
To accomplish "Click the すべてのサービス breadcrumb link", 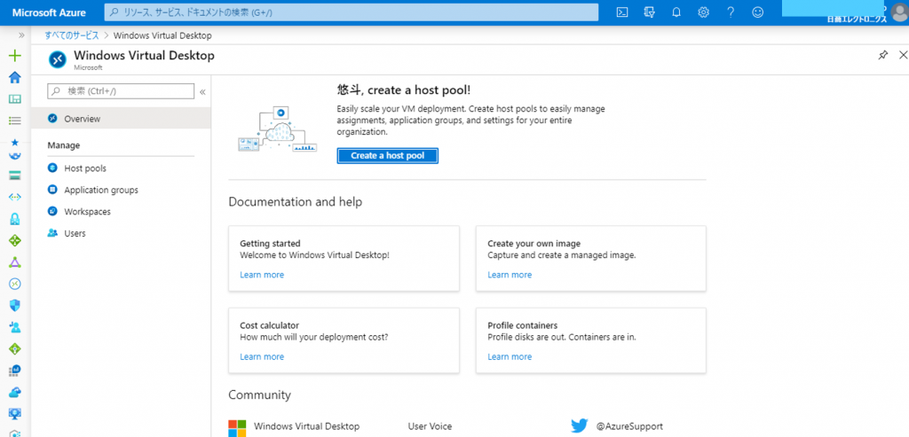I will (x=72, y=35).
